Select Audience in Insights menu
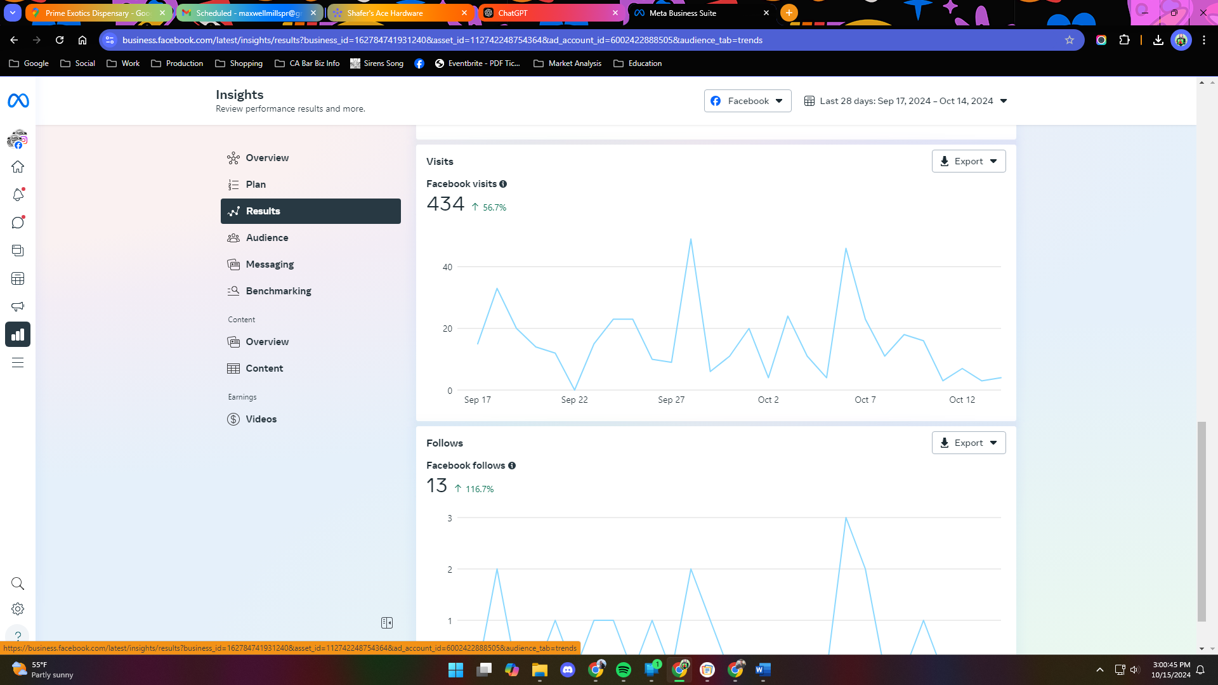 tap(267, 238)
